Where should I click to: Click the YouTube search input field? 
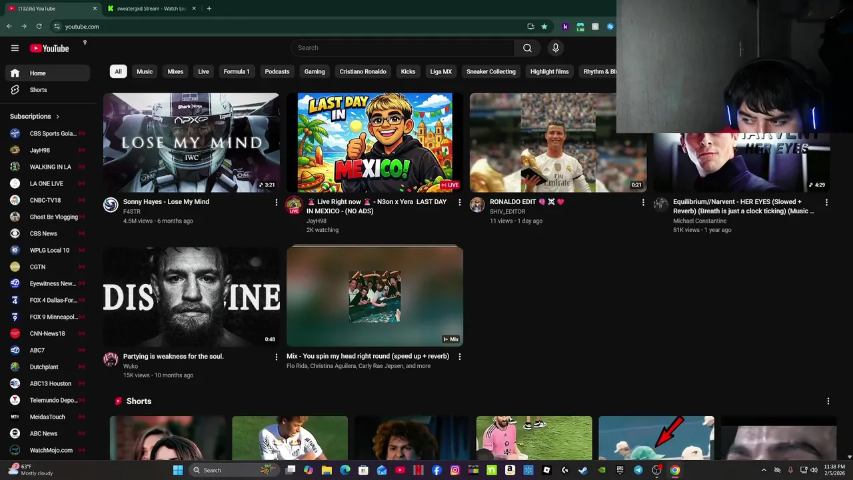[x=402, y=48]
